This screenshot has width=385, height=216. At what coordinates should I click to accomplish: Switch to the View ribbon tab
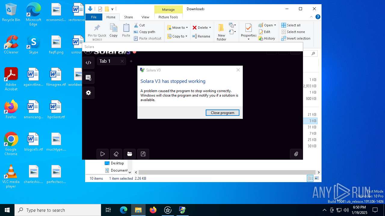point(145,17)
